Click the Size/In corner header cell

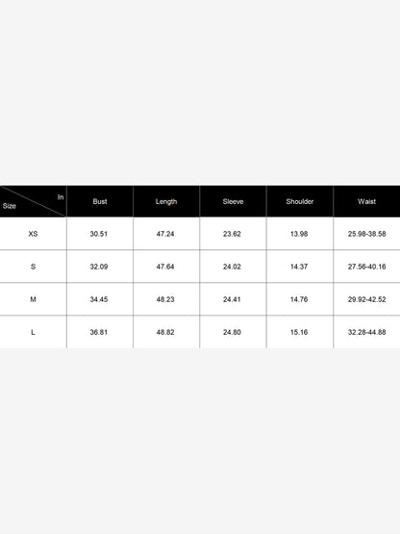(33, 201)
